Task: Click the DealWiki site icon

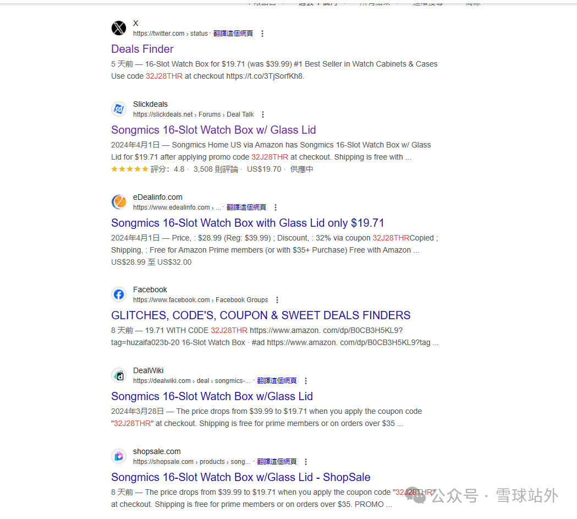Action: click(118, 375)
